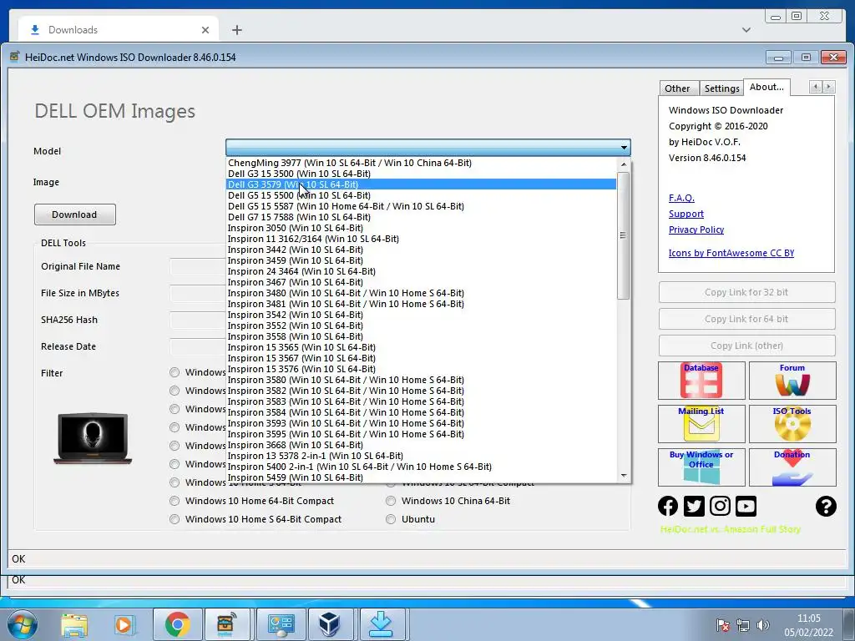The width and height of the screenshot is (855, 641).
Task: Choose Dell G3 15 3500 model entry
Action: click(422, 174)
